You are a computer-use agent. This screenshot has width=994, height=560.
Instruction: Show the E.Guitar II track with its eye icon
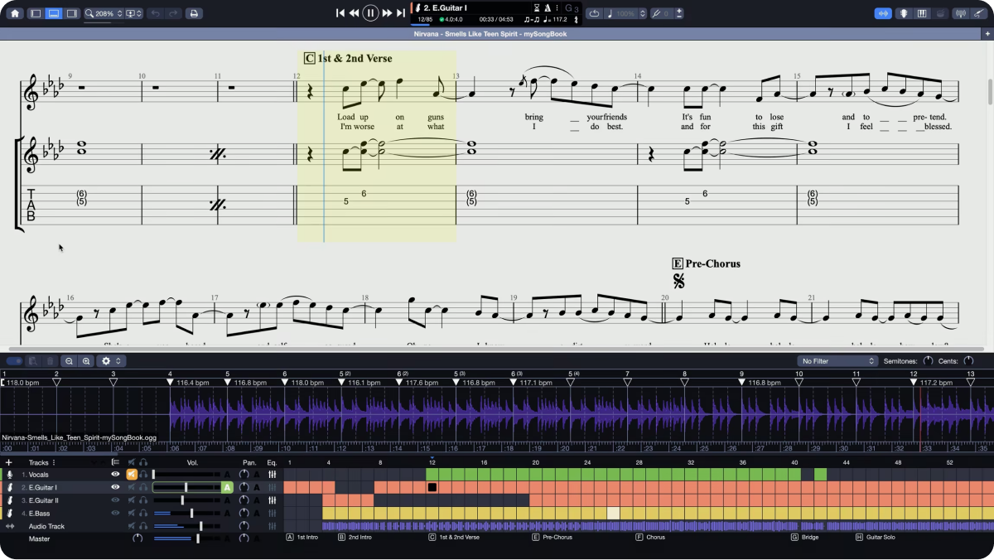[x=115, y=500]
